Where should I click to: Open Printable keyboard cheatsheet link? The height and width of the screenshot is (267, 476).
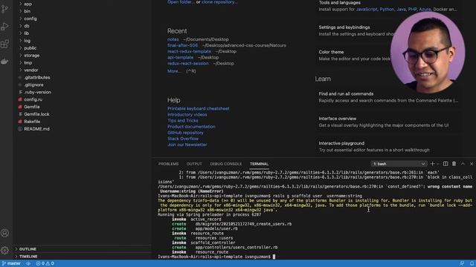[x=199, y=108]
